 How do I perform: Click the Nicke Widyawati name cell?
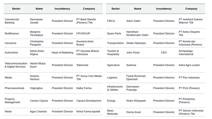click(136, 101)
